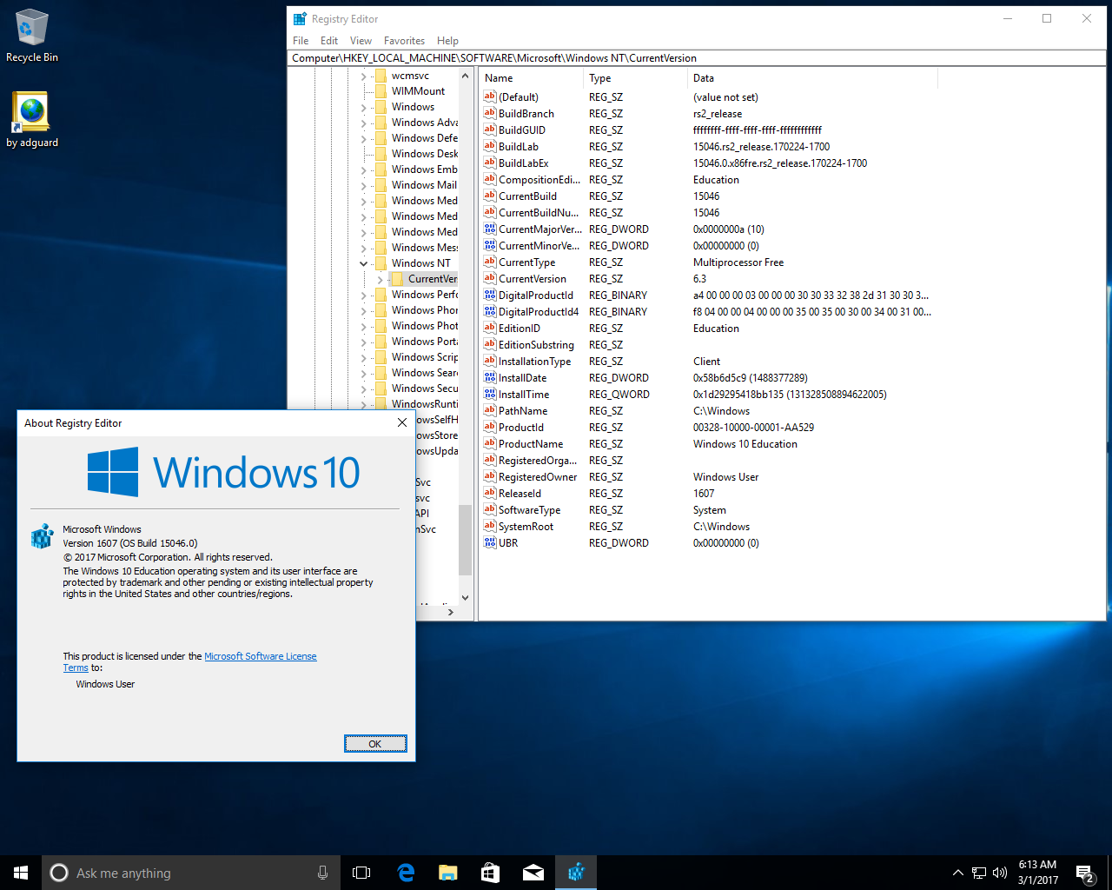The height and width of the screenshot is (890, 1112).
Task: Close the About Registry Editor dialog
Action: pyautogui.click(x=401, y=422)
